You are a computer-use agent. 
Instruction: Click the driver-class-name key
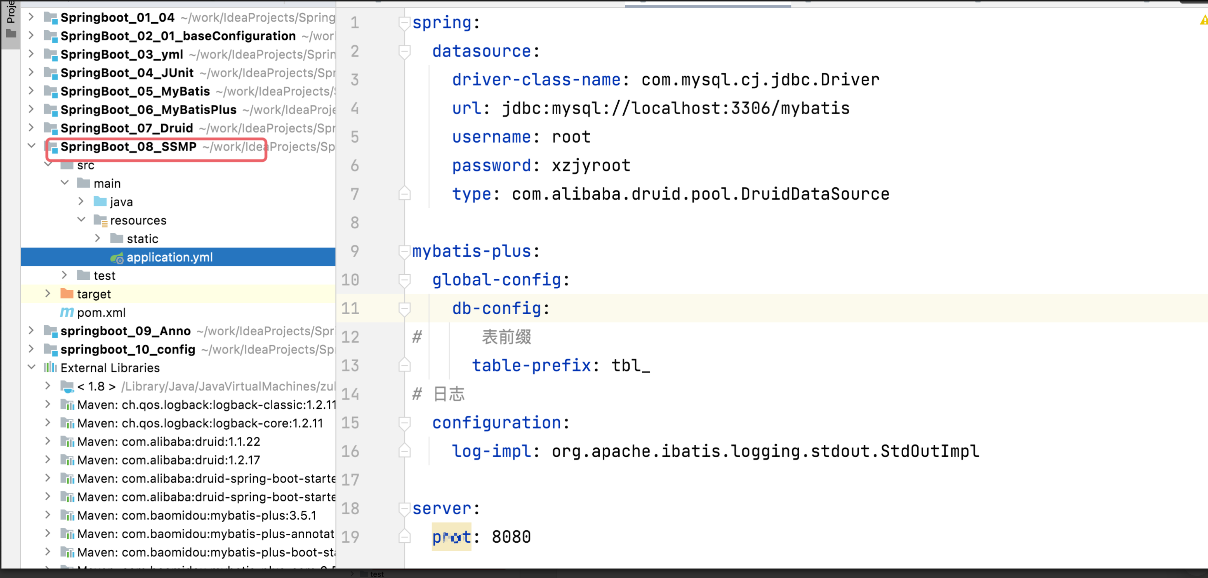pos(536,80)
